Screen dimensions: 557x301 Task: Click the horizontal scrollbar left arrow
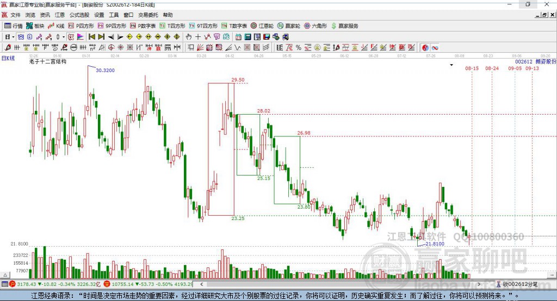(201, 284)
